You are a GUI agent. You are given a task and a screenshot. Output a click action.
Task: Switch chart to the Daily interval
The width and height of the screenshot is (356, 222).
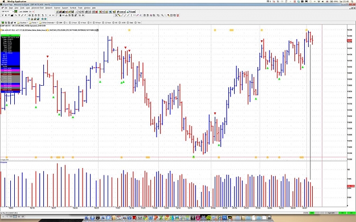(130, 23)
